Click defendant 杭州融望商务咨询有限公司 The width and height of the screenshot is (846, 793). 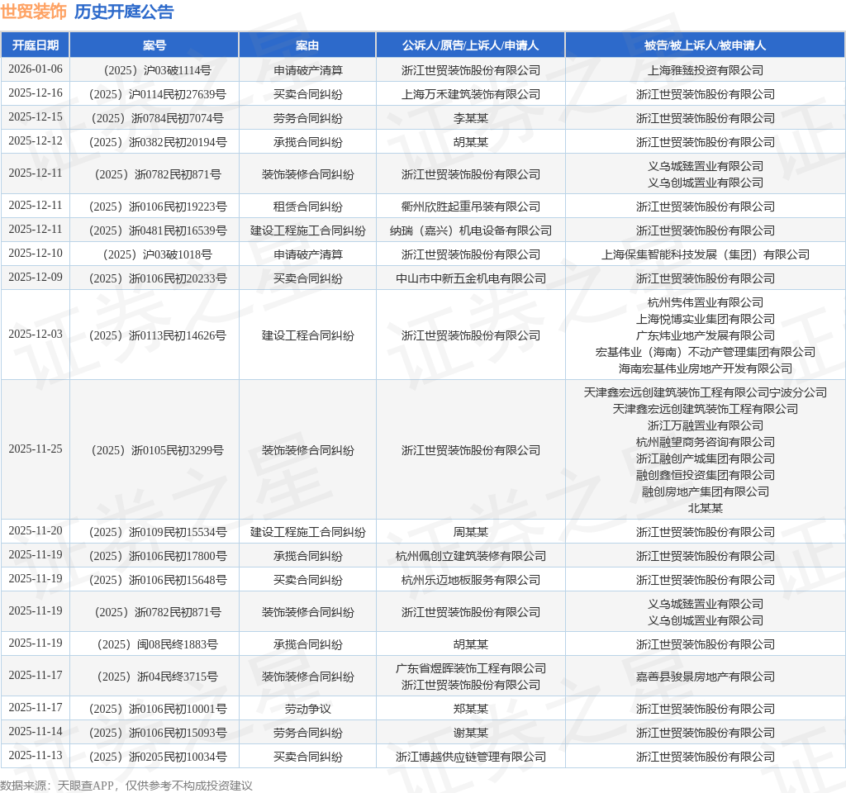[x=706, y=443]
